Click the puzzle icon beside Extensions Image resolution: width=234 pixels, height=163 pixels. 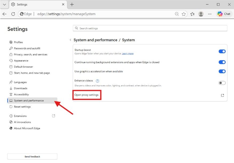11,116
